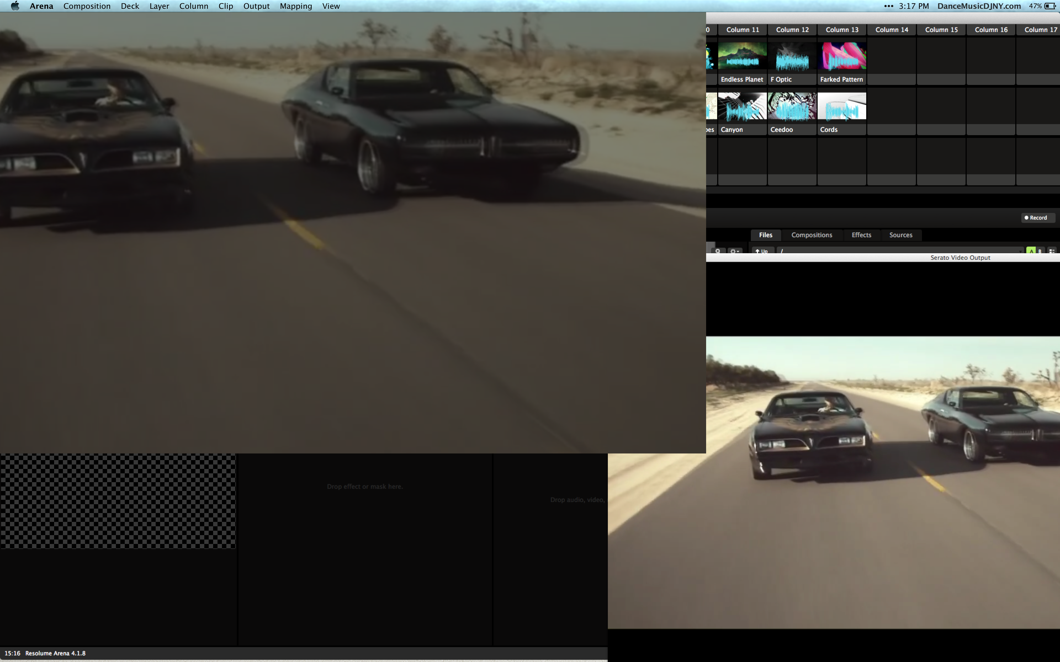
Task: Click the file browser search icon
Action: tap(717, 251)
